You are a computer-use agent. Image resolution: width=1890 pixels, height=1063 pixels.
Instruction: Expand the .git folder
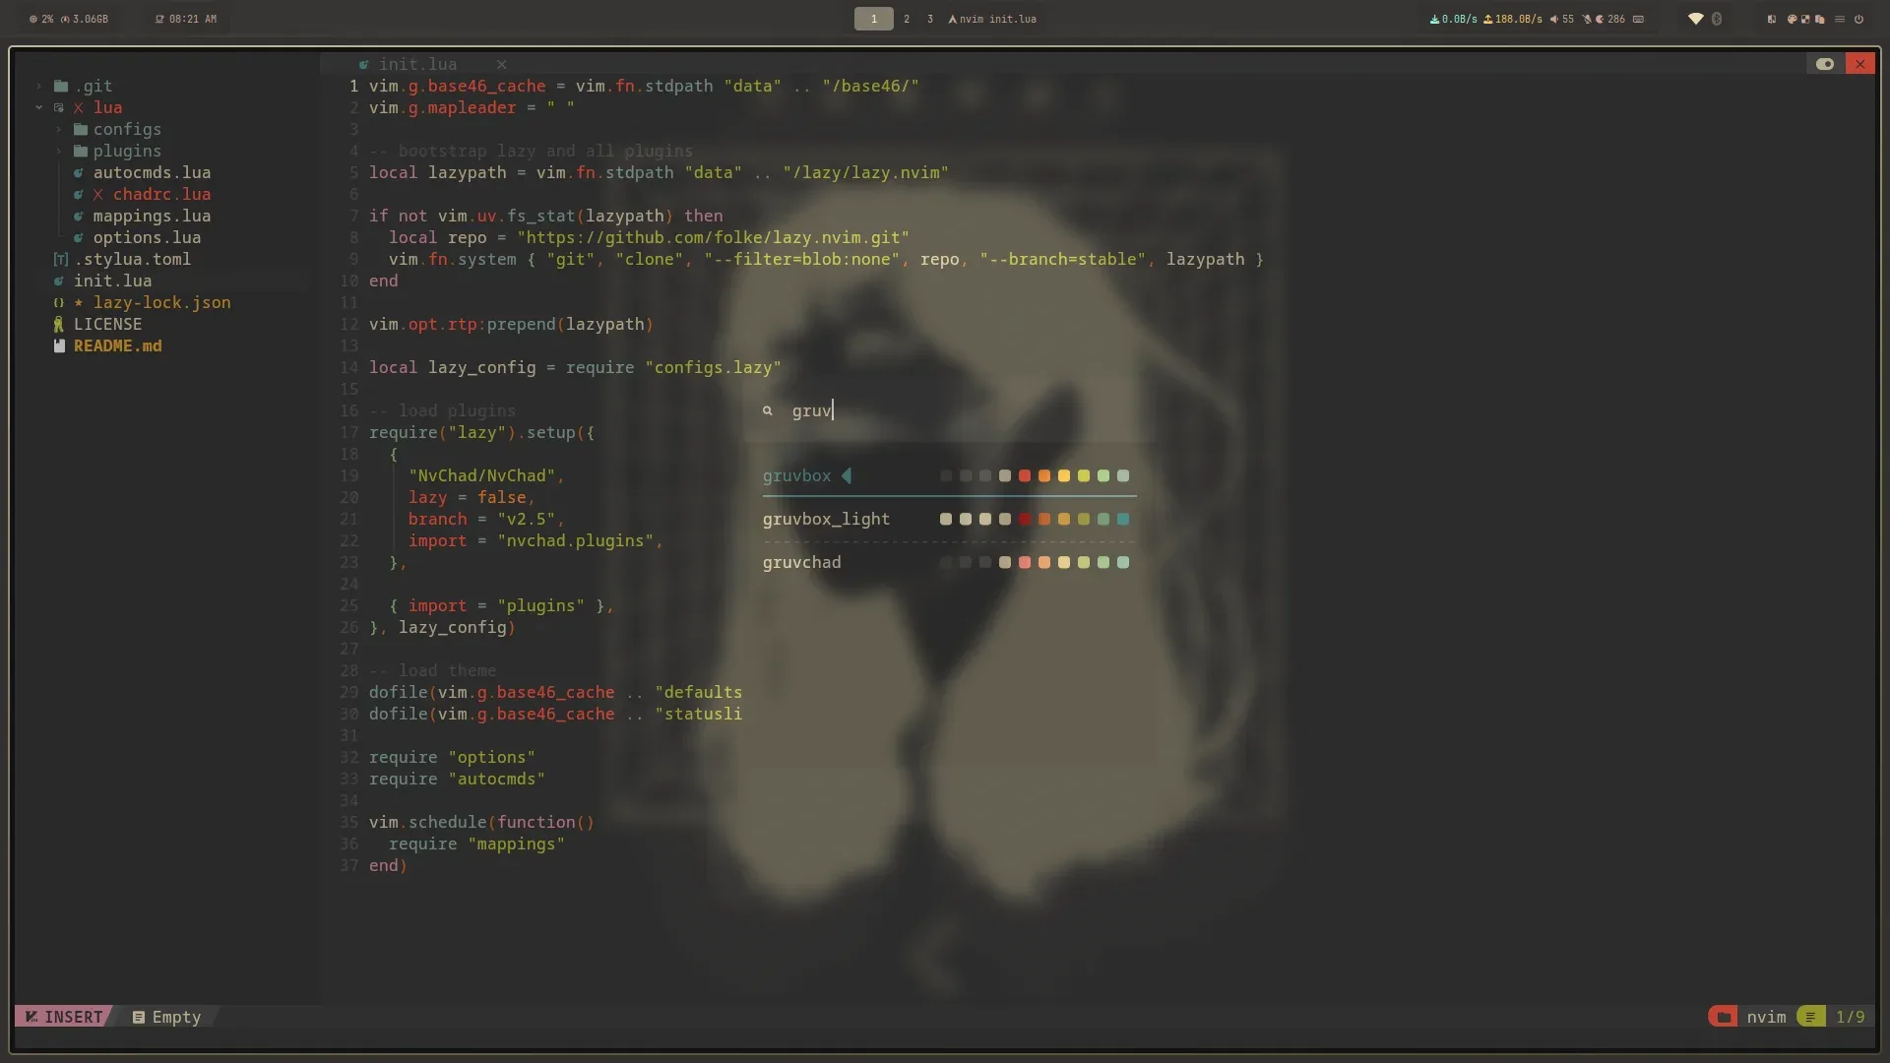click(x=39, y=87)
